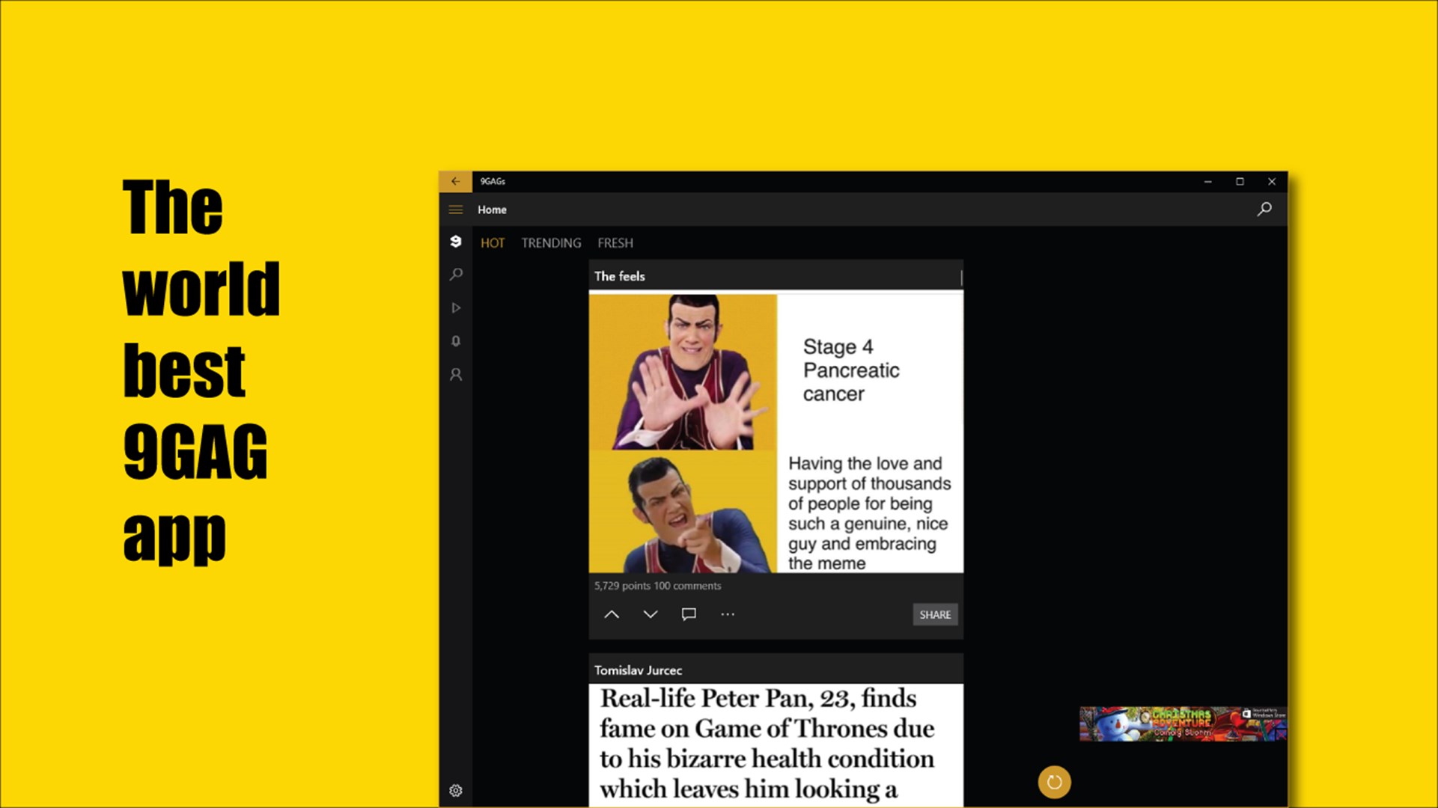Open the hamburger navigation menu
Viewport: 1438px width, 808px height.
point(455,210)
